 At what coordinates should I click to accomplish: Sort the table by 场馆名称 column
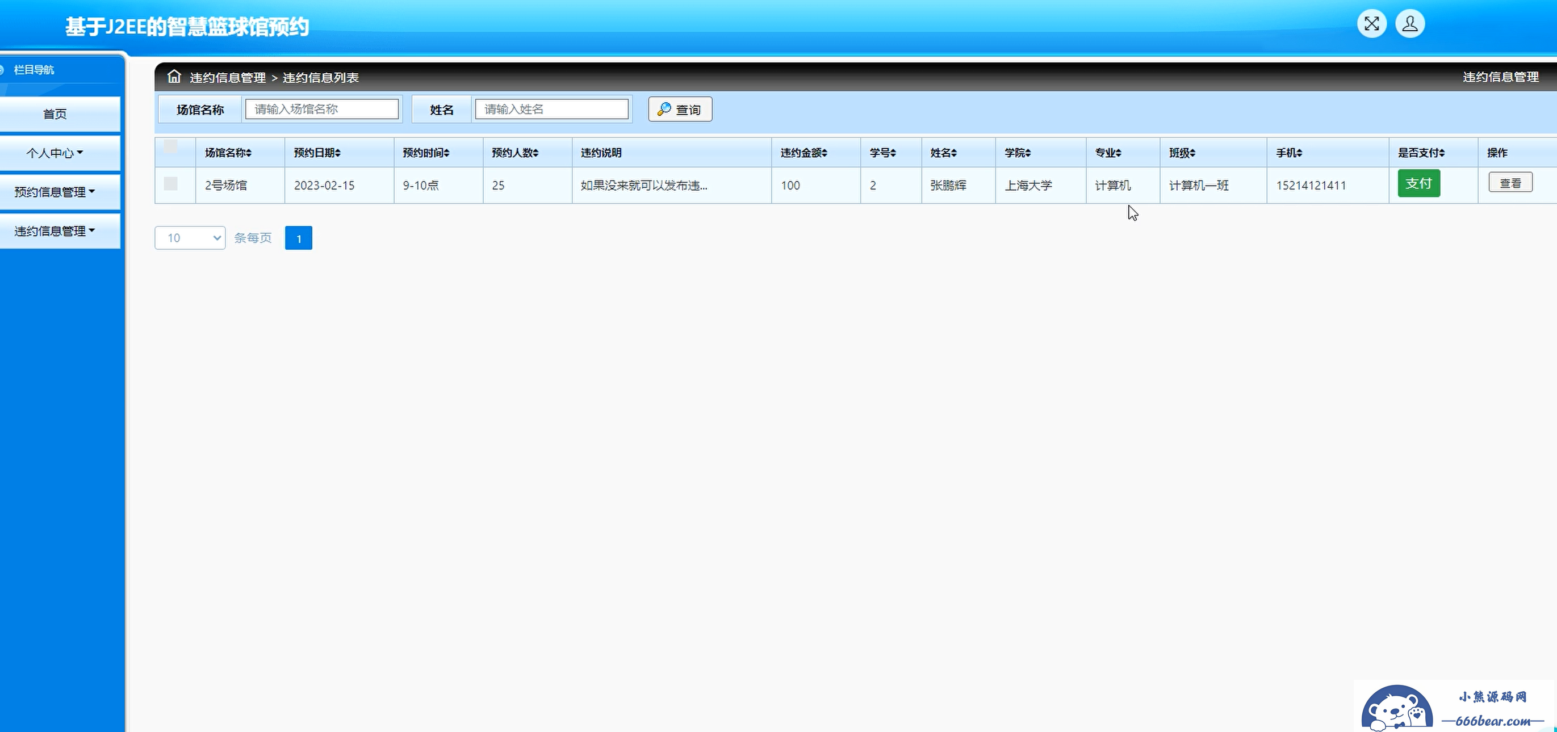[228, 153]
